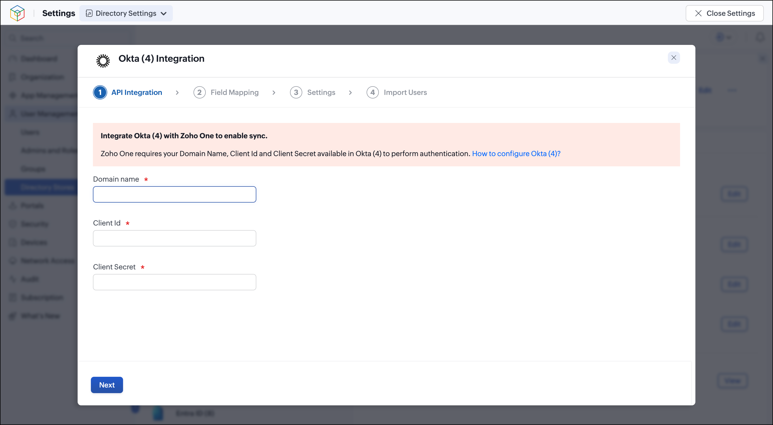Screen dimensions: 773x425
Task: Click the Zoho One cube logo
Action: [17, 13]
